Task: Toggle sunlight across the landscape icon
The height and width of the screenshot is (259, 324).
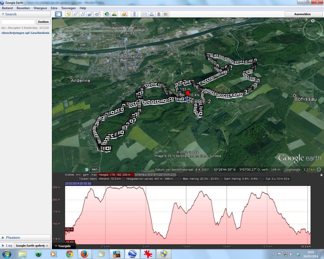Action: 114,14
